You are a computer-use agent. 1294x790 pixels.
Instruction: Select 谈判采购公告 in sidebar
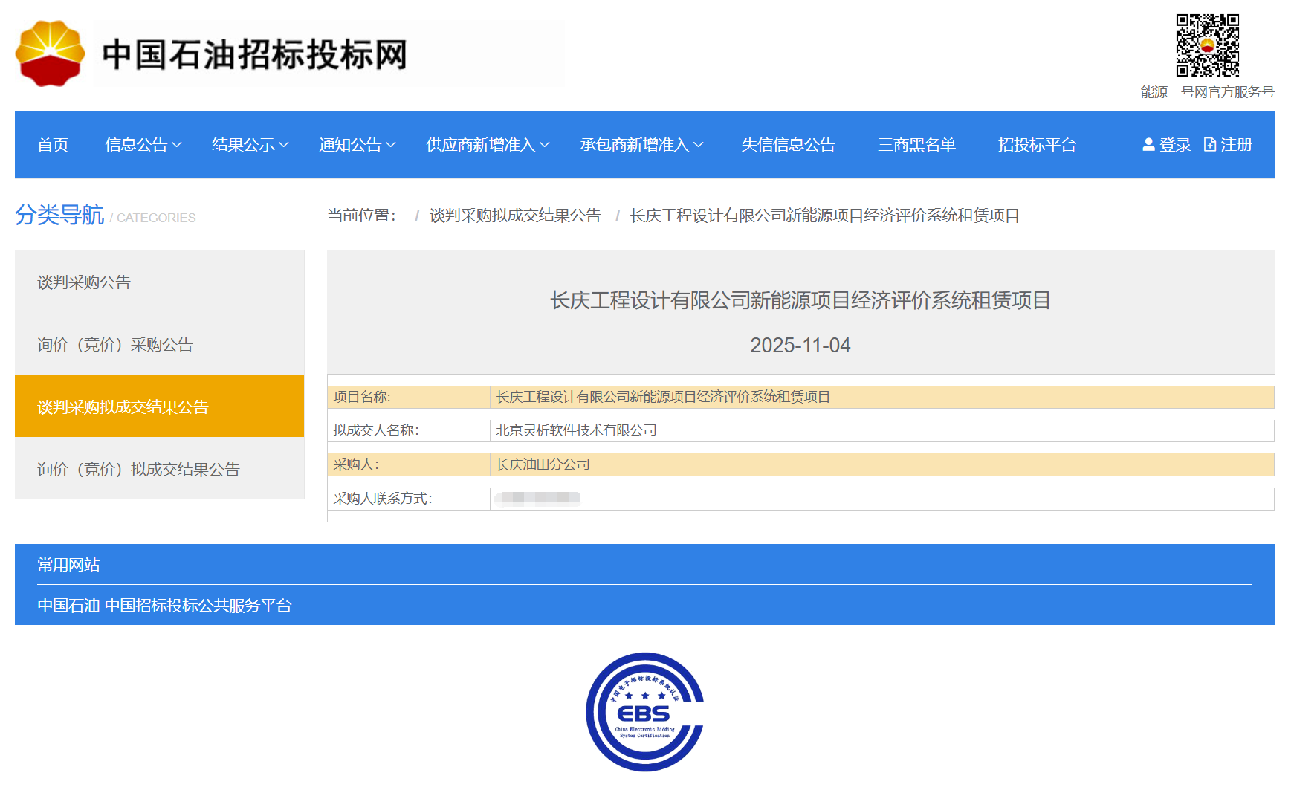pyautogui.click(x=84, y=282)
